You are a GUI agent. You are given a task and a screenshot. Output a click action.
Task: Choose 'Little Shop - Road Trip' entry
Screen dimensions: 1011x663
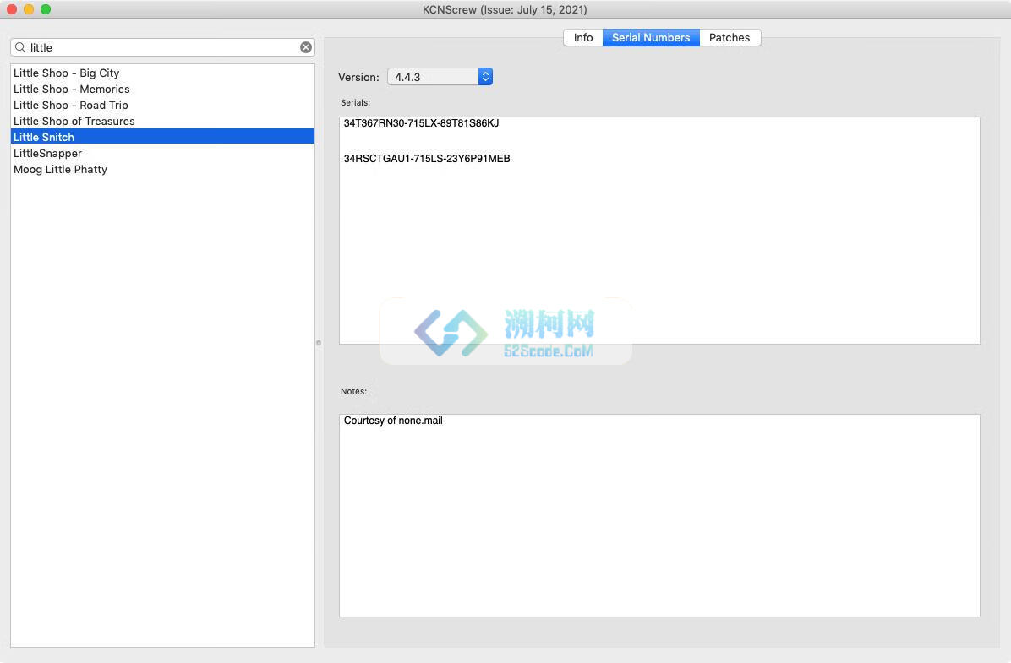pyautogui.click(x=162, y=105)
